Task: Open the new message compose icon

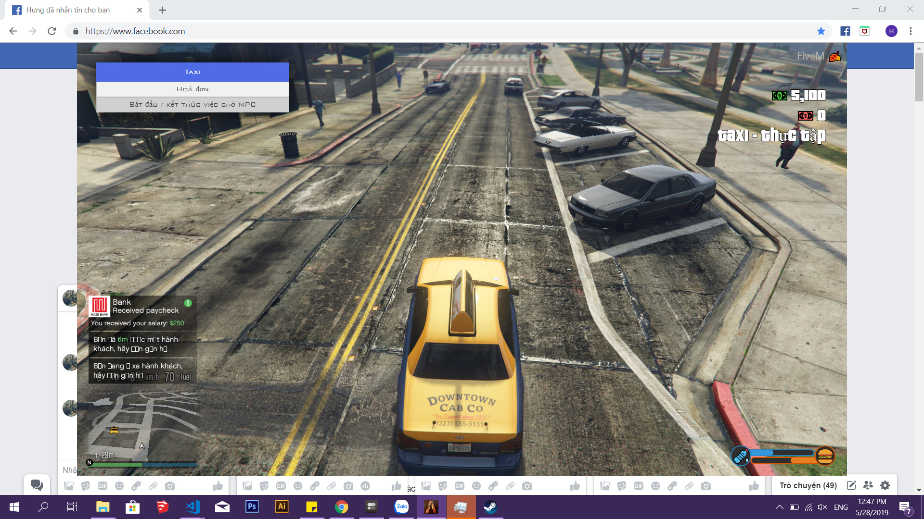Action: click(851, 485)
